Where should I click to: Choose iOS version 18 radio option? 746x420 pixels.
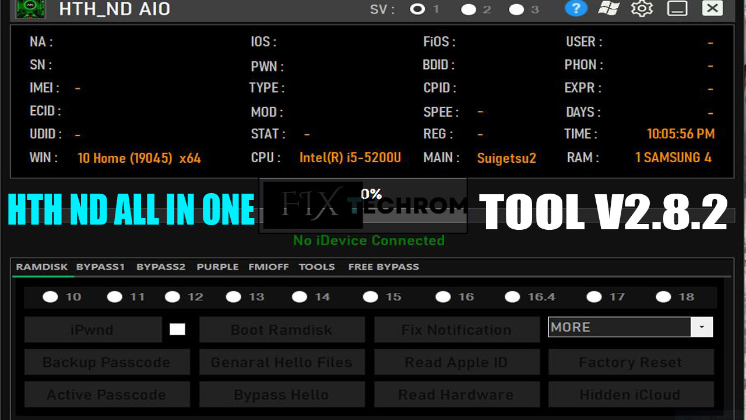(x=663, y=297)
